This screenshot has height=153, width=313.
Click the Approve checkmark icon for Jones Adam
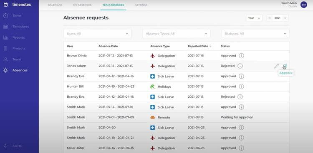point(285,66)
